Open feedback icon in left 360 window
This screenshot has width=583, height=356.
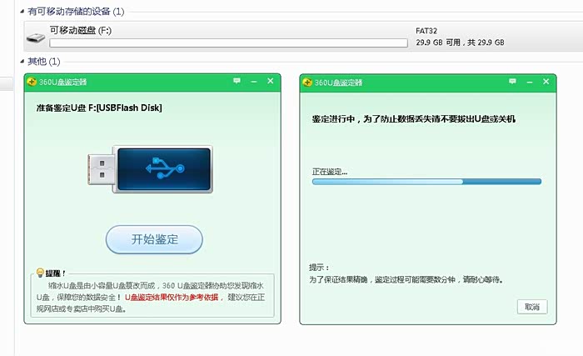coord(237,81)
